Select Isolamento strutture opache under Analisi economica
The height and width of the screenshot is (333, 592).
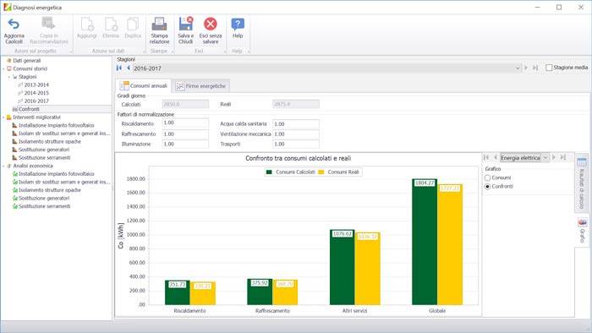coord(50,190)
